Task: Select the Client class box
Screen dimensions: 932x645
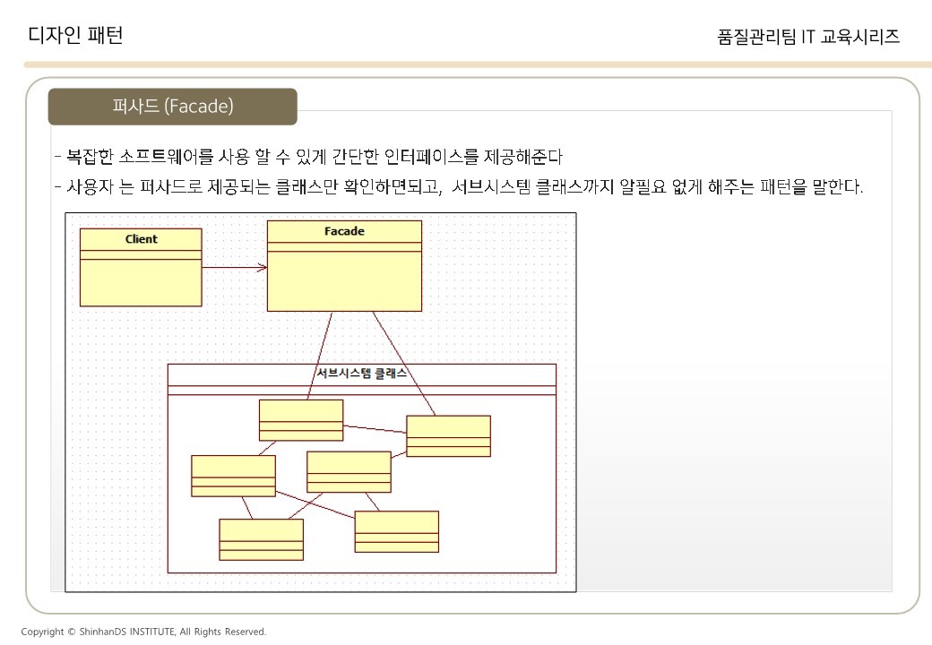Action: (141, 267)
